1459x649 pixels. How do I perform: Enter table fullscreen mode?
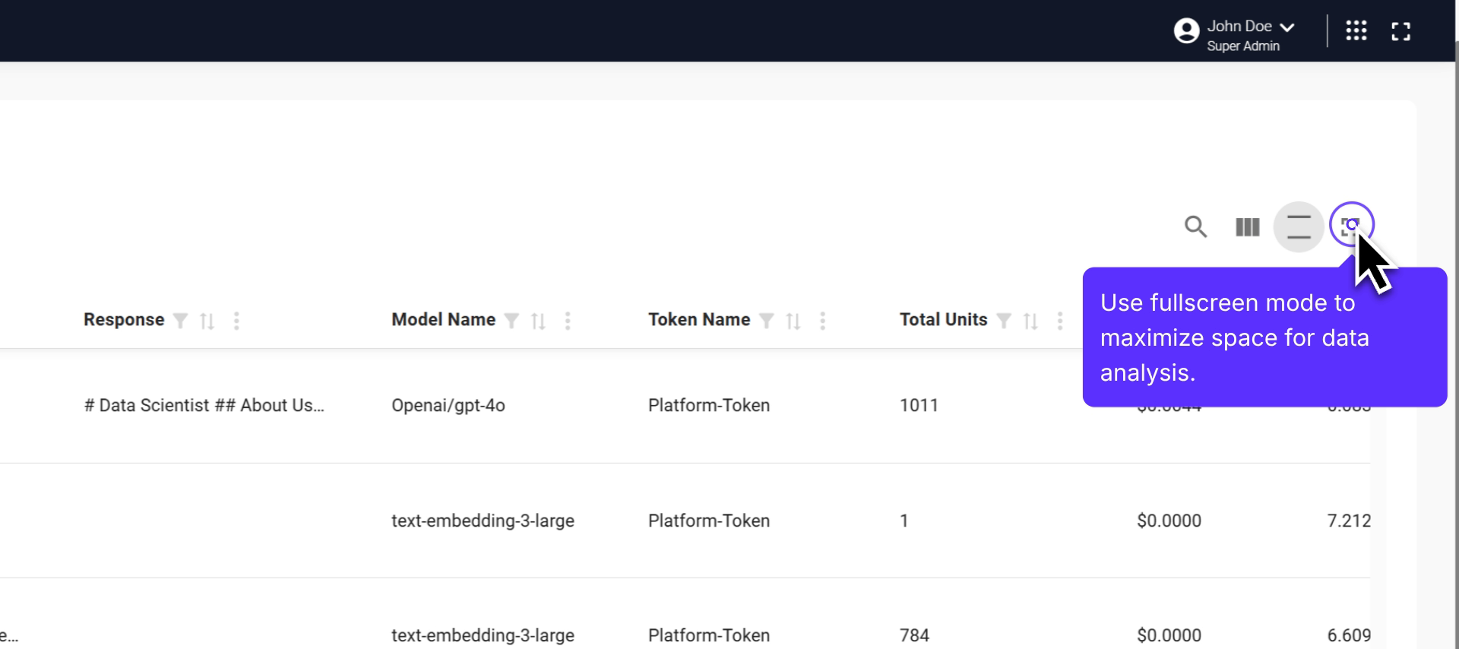pos(1350,225)
